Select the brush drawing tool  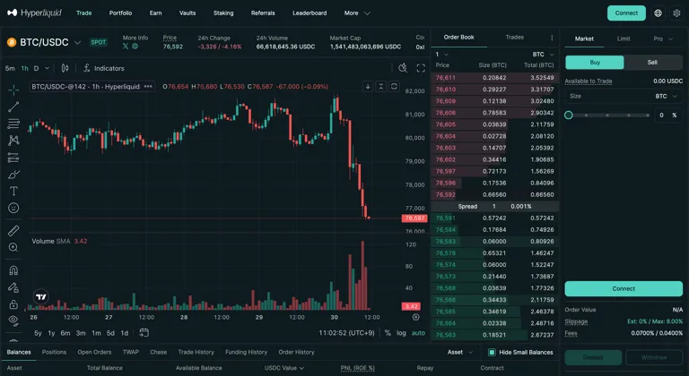[x=13, y=175]
